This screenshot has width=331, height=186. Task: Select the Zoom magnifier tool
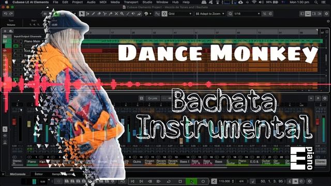(122, 14)
